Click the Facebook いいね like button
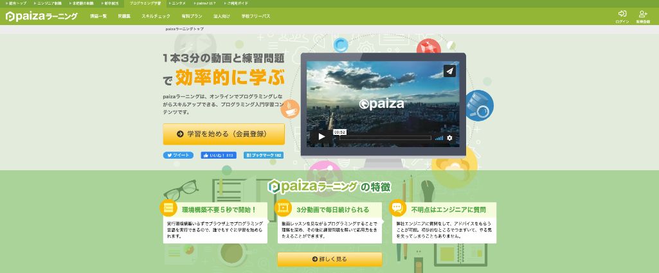Viewport: 659px width, 273px height. pos(219,155)
